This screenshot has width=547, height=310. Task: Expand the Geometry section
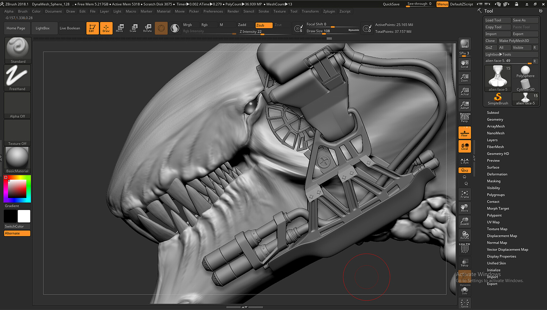(495, 119)
